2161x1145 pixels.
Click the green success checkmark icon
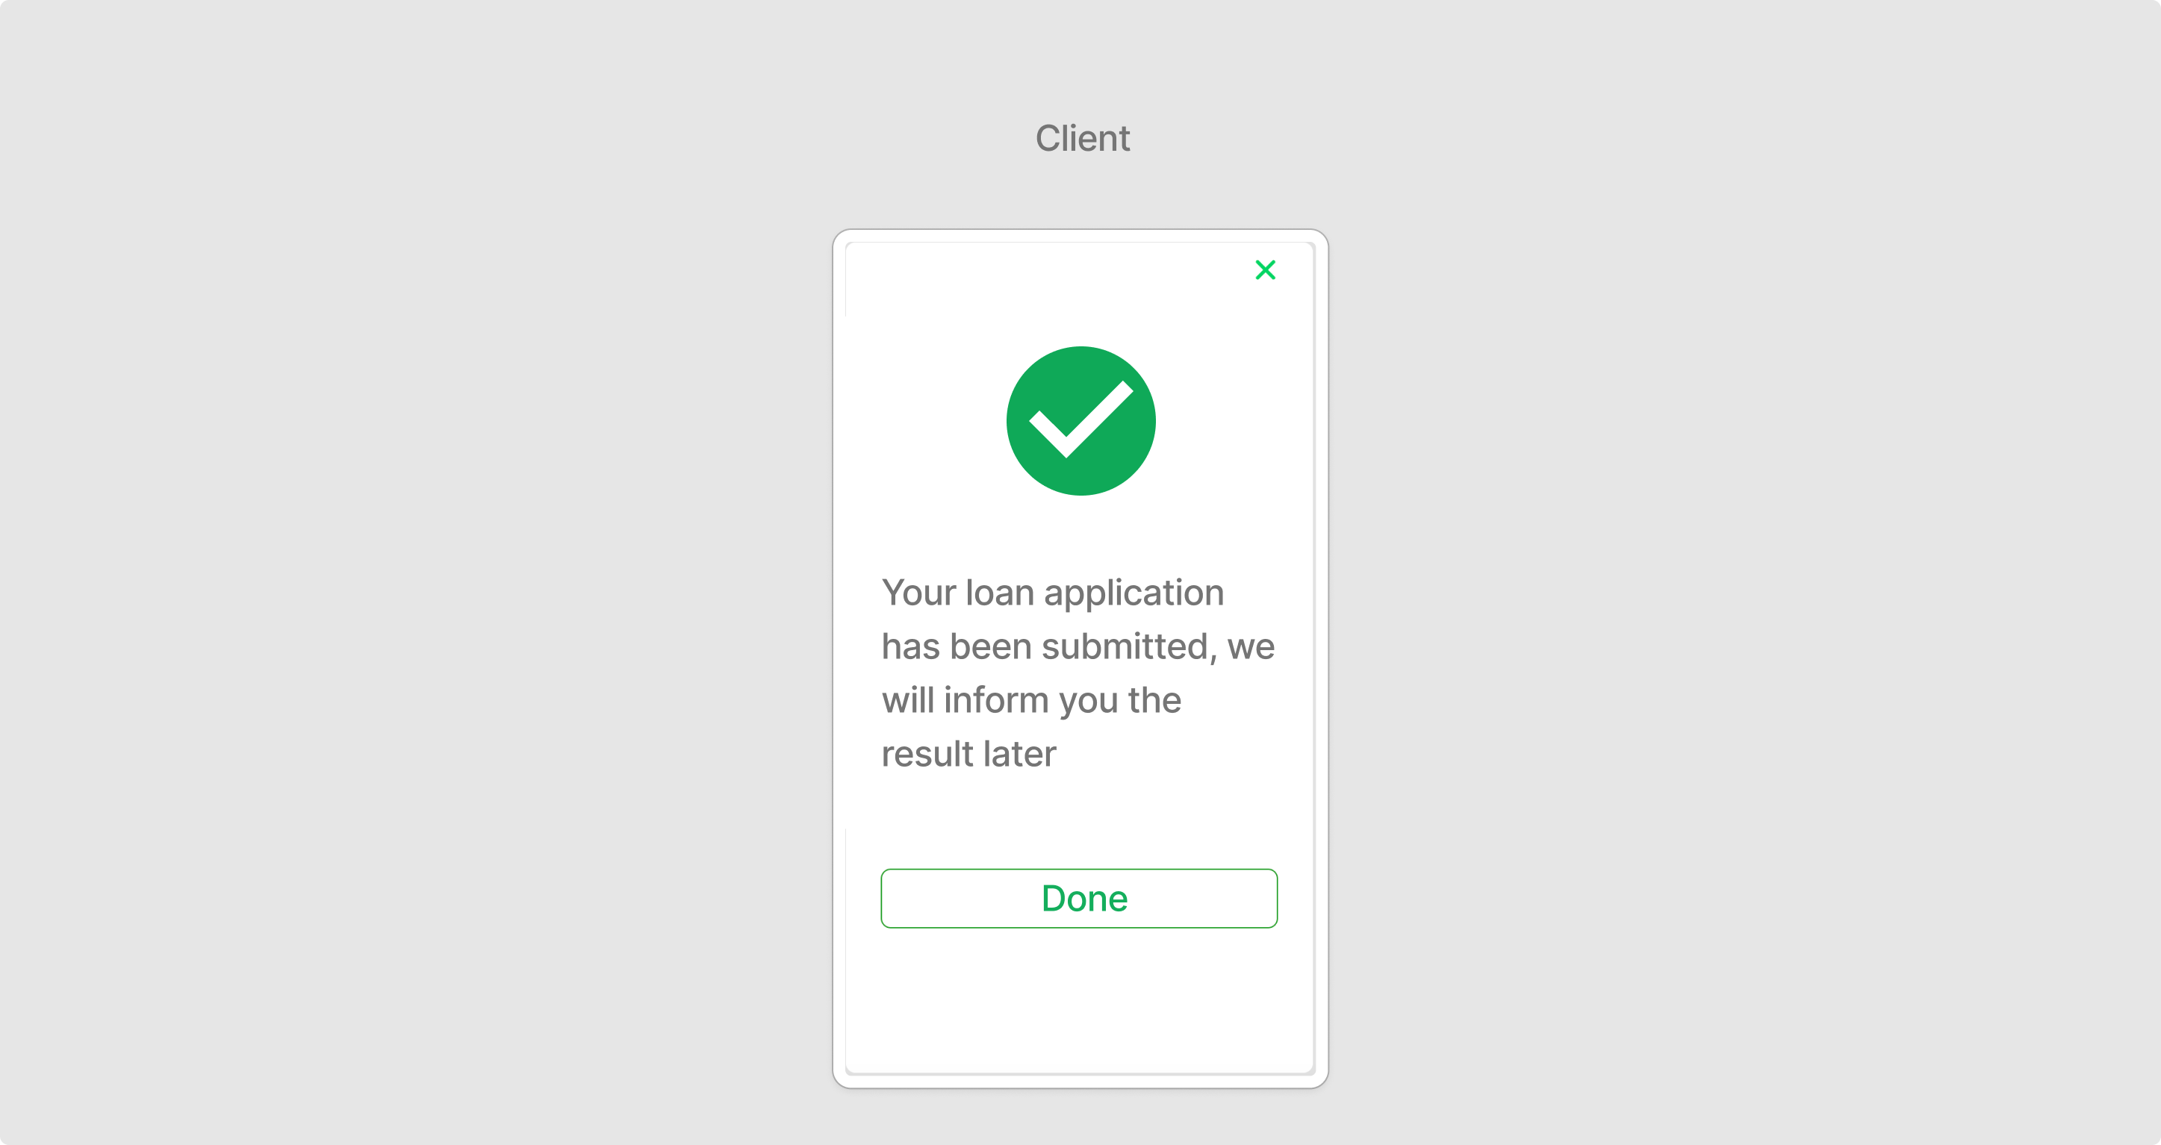[1080, 421]
